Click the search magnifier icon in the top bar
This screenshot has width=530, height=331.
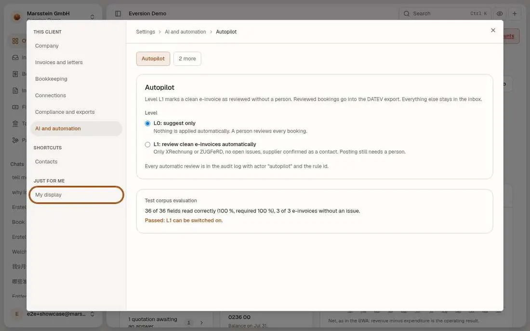pos(407,13)
